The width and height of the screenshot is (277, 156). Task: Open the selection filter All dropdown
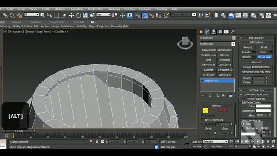32,14
